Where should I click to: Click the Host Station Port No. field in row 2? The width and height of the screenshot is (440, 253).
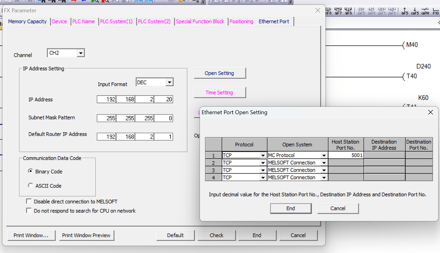coord(346,163)
